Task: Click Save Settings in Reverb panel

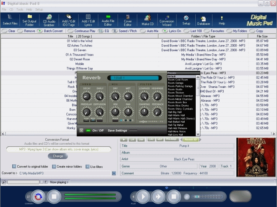Action: point(117,131)
